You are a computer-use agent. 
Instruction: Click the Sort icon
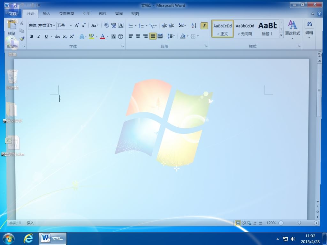tap(194, 26)
